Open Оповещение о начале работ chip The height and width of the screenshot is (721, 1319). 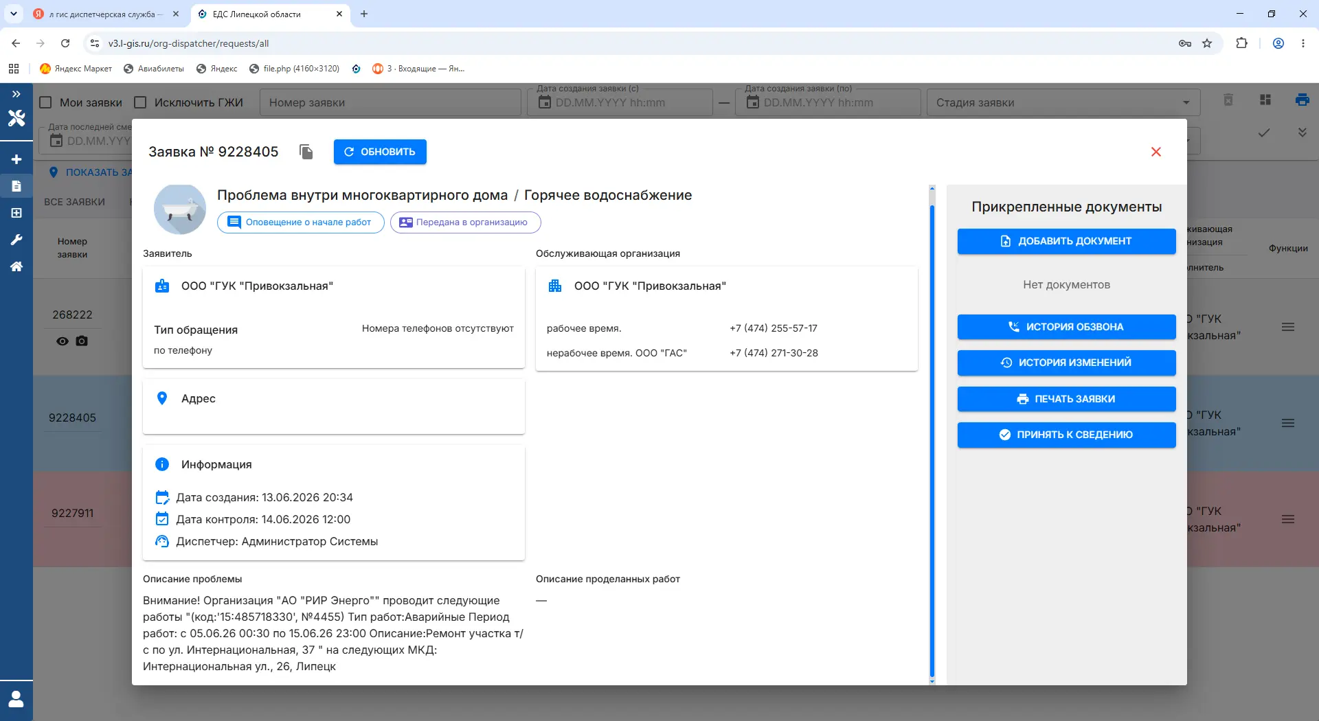[x=301, y=222]
